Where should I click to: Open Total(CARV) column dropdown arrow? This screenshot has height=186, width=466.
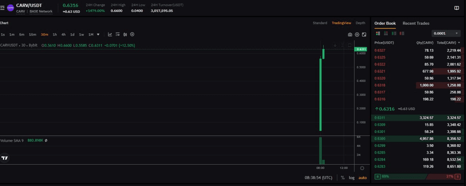coord(459,43)
